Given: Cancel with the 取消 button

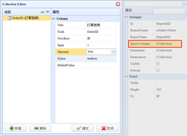Looking at the screenshot, I should (108, 128).
